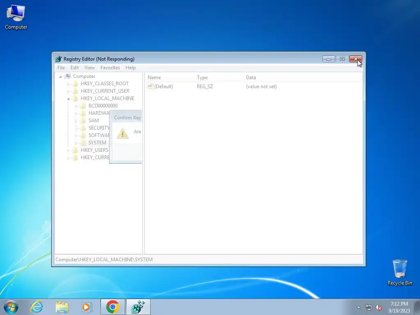Select the BCD00000000 key
The width and height of the screenshot is (420, 315).
103,106
